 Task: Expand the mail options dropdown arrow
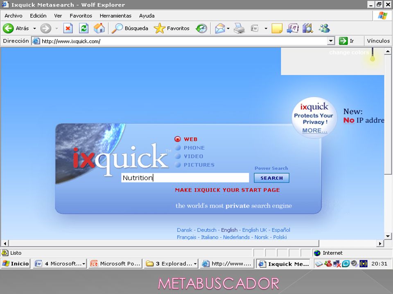click(228, 29)
